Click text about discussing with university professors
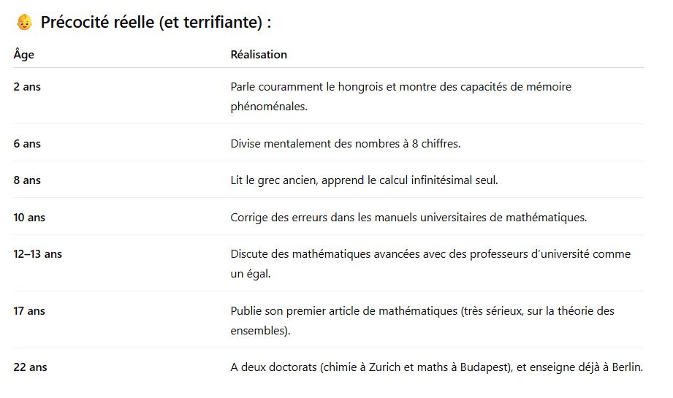This screenshot has width=673, height=398. click(x=430, y=264)
